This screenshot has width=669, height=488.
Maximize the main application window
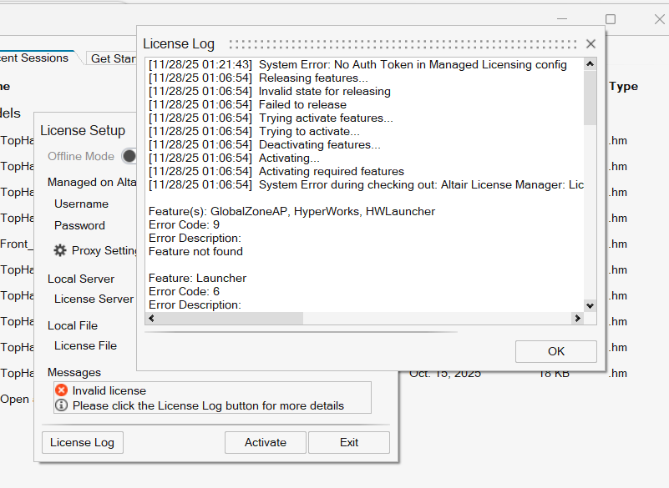(611, 19)
